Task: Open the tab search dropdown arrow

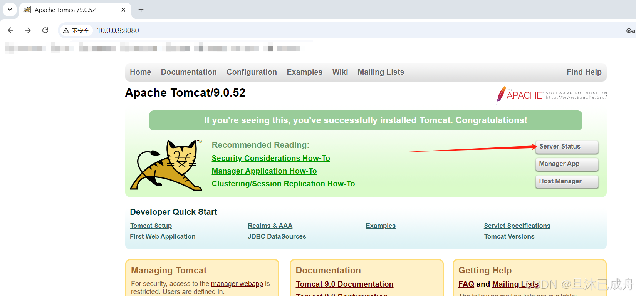Action: pos(10,10)
